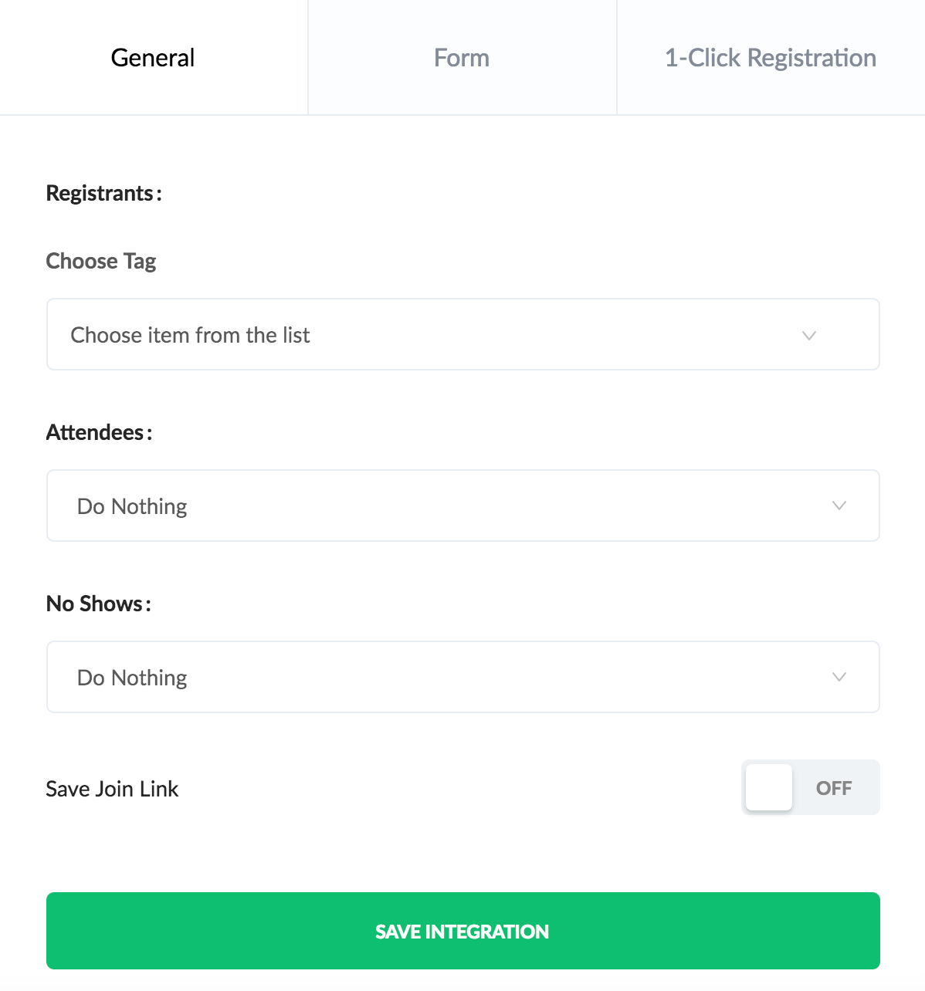Click "Do Nothing" text under Attendees
This screenshot has height=991, width=925.
click(132, 506)
